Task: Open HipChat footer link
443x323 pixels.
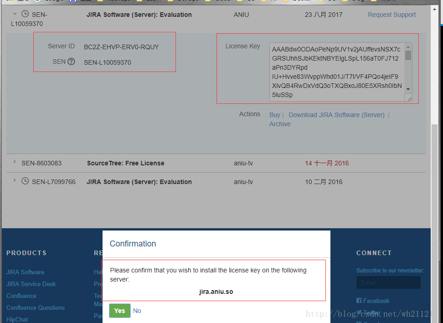Action: [17, 319]
